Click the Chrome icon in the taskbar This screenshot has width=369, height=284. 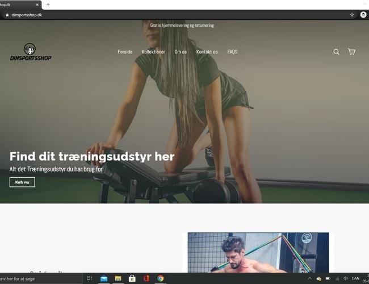pyautogui.click(x=161, y=278)
